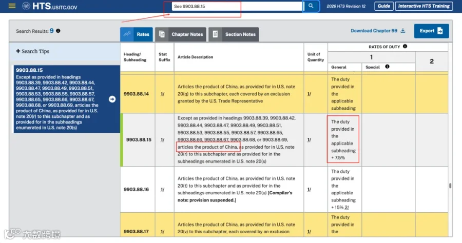Viewport: 462px width, 243px height.
Task: Show the Special column info icon
Action: [387, 67]
